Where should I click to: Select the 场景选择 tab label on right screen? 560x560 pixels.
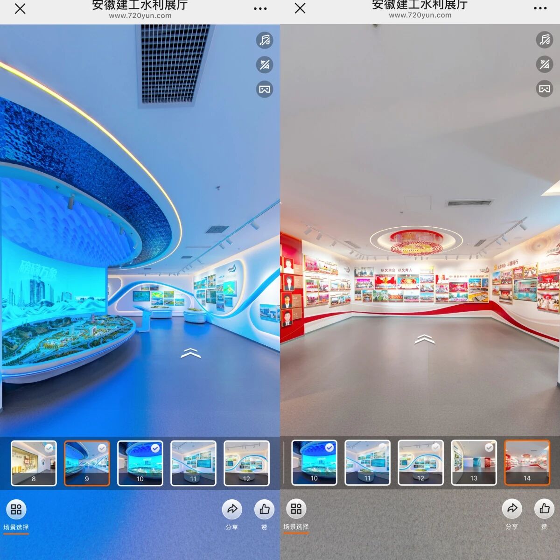pyautogui.click(x=296, y=527)
